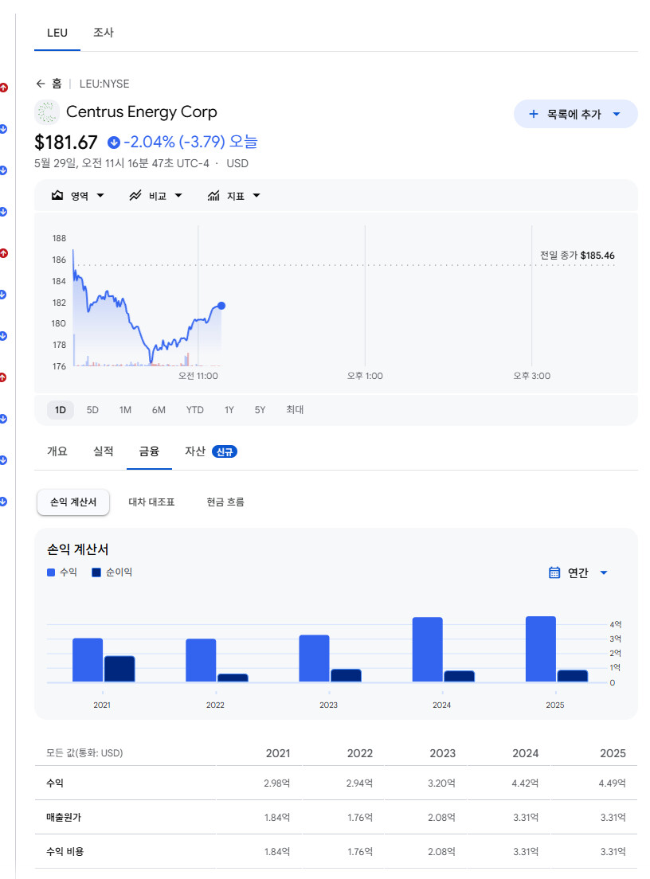Select the 1M time range
This screenshot has height=879, width=650.
click(125, 410)
